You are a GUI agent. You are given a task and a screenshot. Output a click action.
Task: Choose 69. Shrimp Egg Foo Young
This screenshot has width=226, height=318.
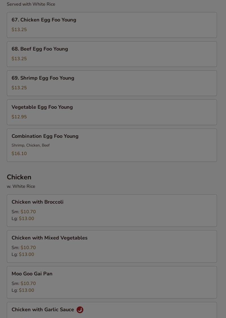112,83
